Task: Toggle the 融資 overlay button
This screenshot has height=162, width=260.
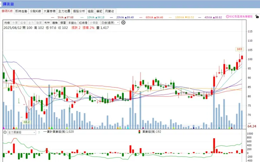Action: point(39,23)
